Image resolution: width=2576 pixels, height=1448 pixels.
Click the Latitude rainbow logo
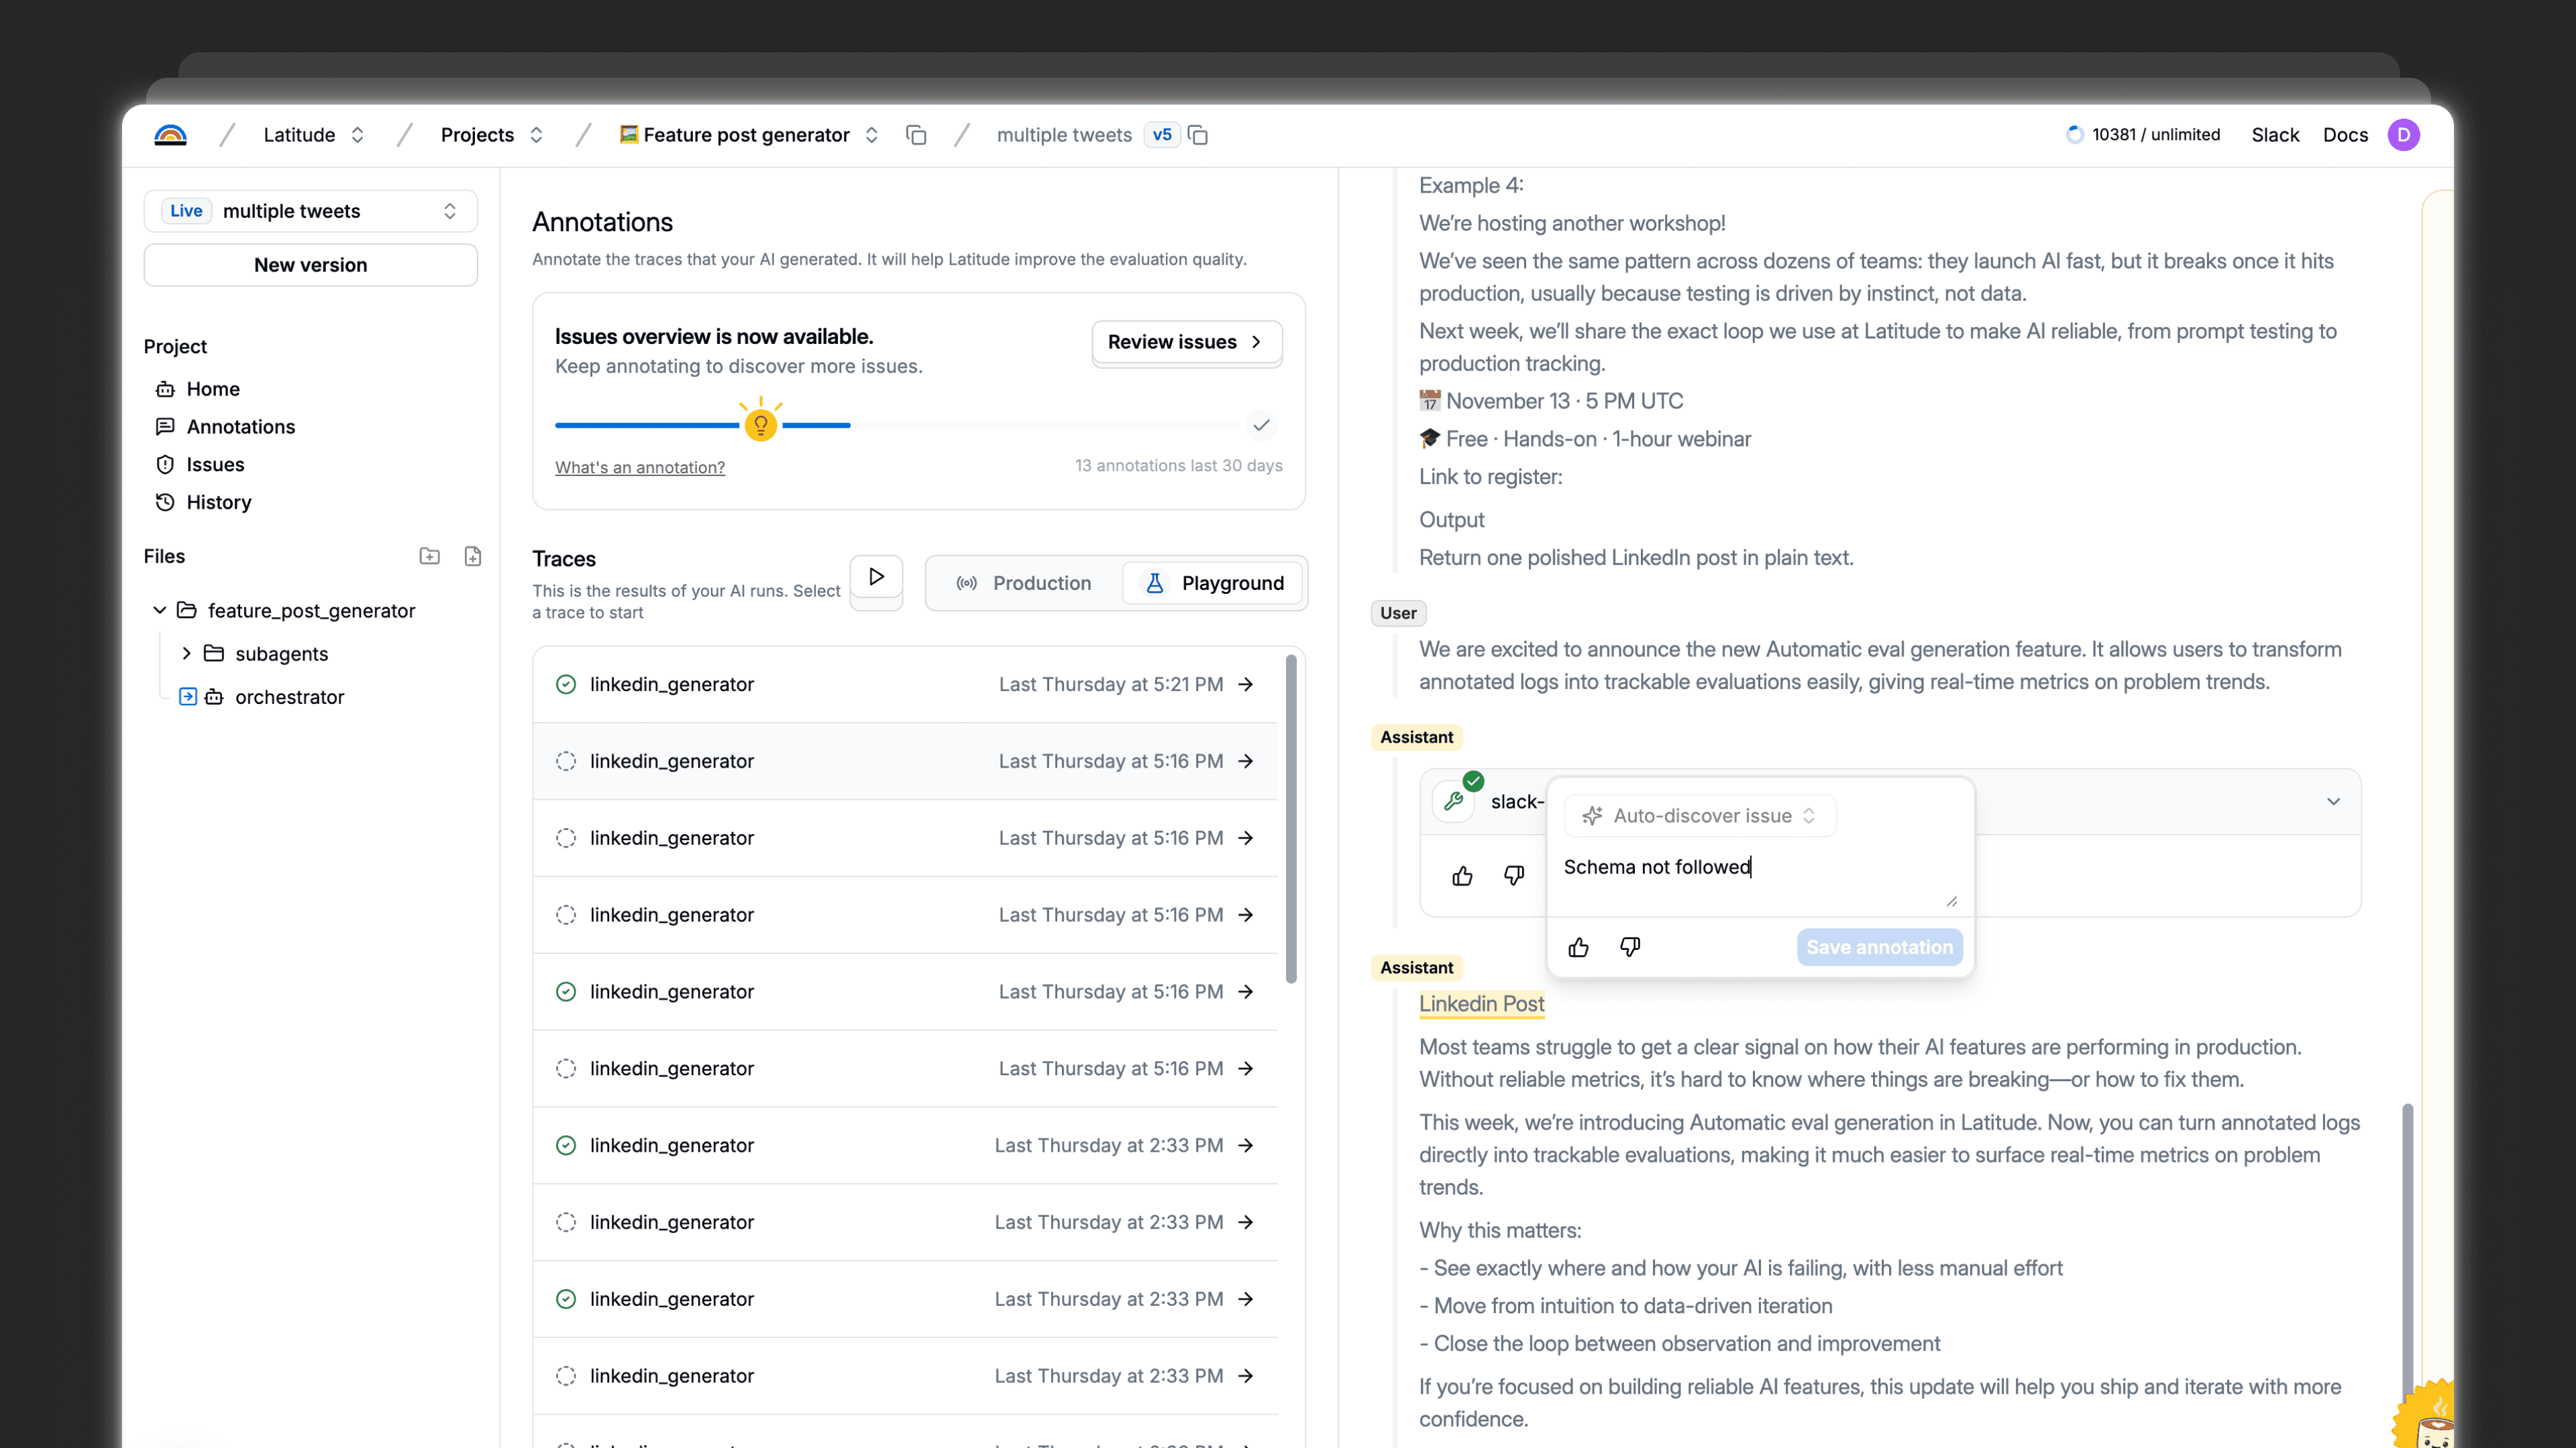[171, 135]
